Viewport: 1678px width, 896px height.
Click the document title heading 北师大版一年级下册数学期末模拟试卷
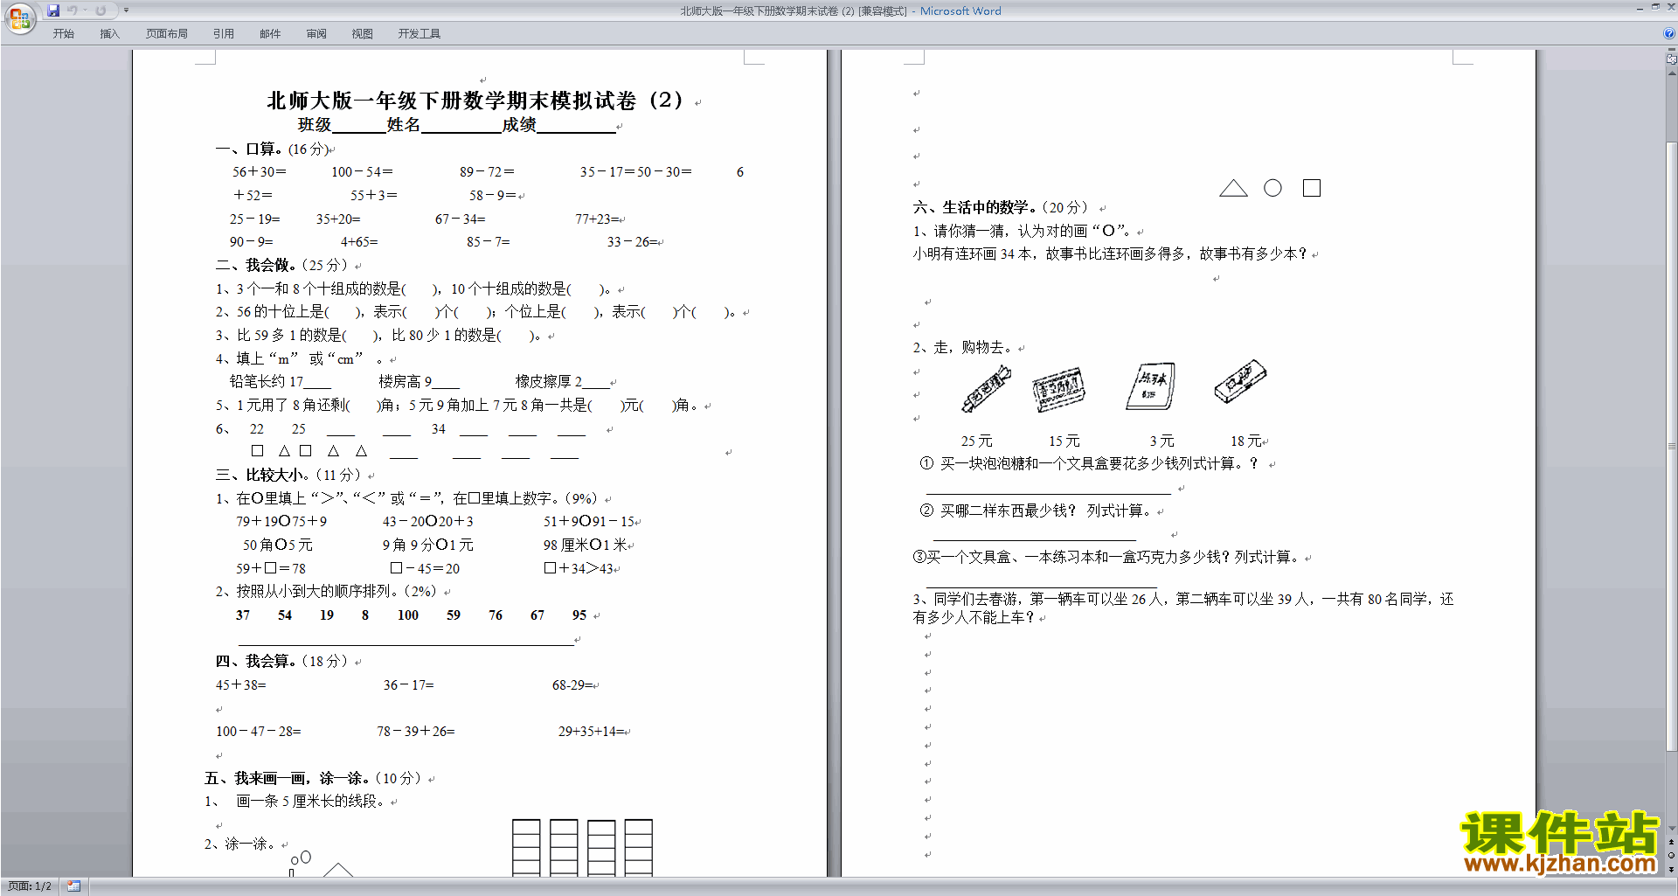[475, 101]
